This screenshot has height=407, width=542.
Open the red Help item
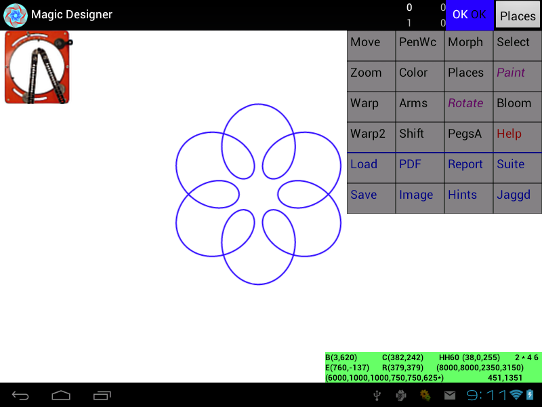pos(518,137)
